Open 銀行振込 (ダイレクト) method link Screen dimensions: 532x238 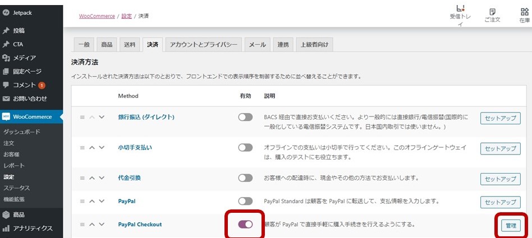pyautogui.click(x=146, y=117)
